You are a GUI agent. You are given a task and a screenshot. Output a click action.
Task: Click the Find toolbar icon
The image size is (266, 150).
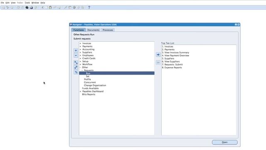(x=7, y=7)
